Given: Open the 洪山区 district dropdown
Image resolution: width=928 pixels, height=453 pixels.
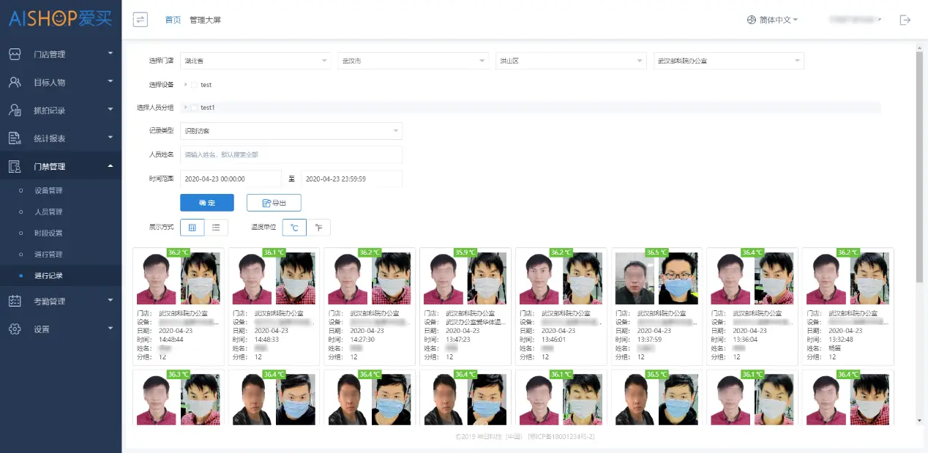Looking at the screenshot, I should click(x=571, y=61).
